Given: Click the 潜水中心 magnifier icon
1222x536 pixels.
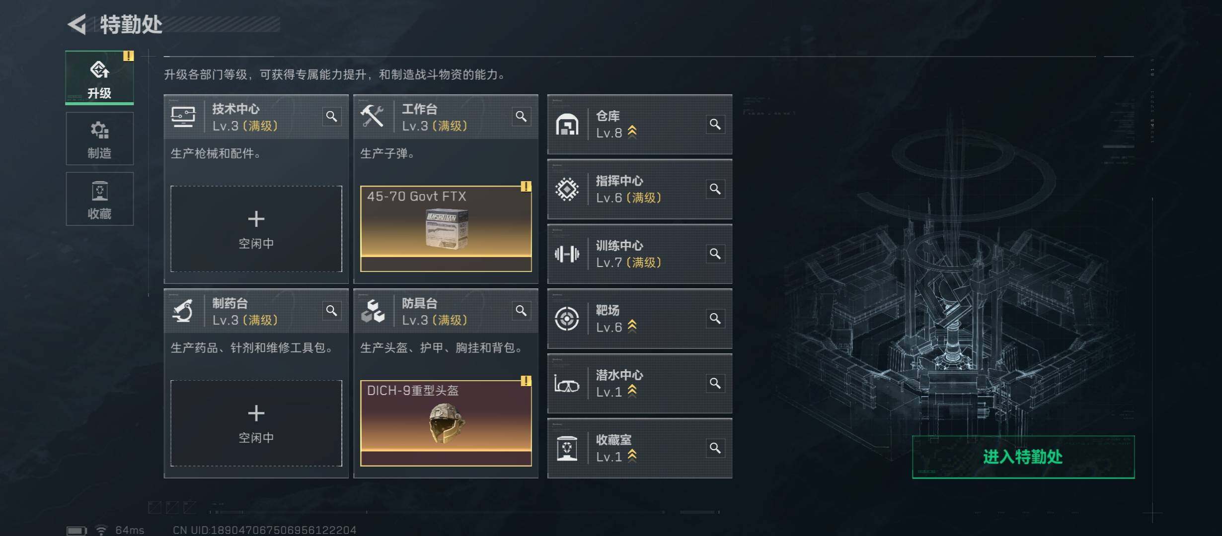Looking at the screenshot, I should point(715,383).
